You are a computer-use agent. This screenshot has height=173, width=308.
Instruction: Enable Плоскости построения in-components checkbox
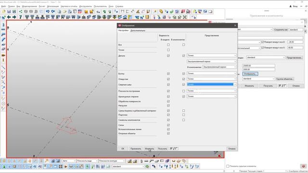[183, 91]
